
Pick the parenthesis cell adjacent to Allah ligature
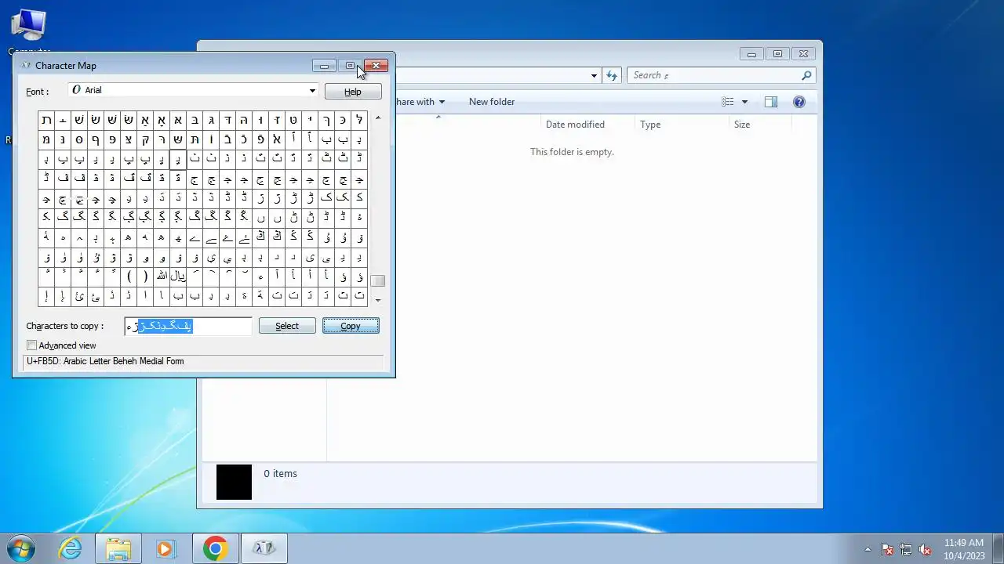pos(145,277)
